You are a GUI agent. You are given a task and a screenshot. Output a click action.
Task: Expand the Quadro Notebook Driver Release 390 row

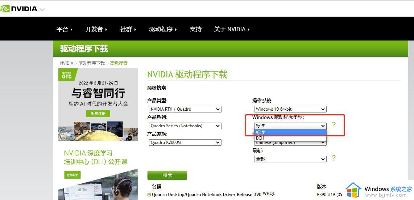tap(149, 195)
